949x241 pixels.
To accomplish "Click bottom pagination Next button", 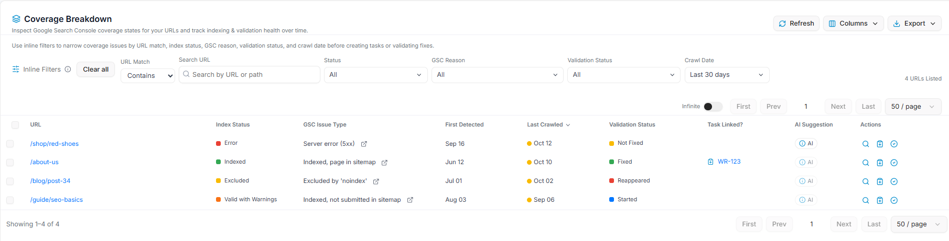I will tap(844, 224).
